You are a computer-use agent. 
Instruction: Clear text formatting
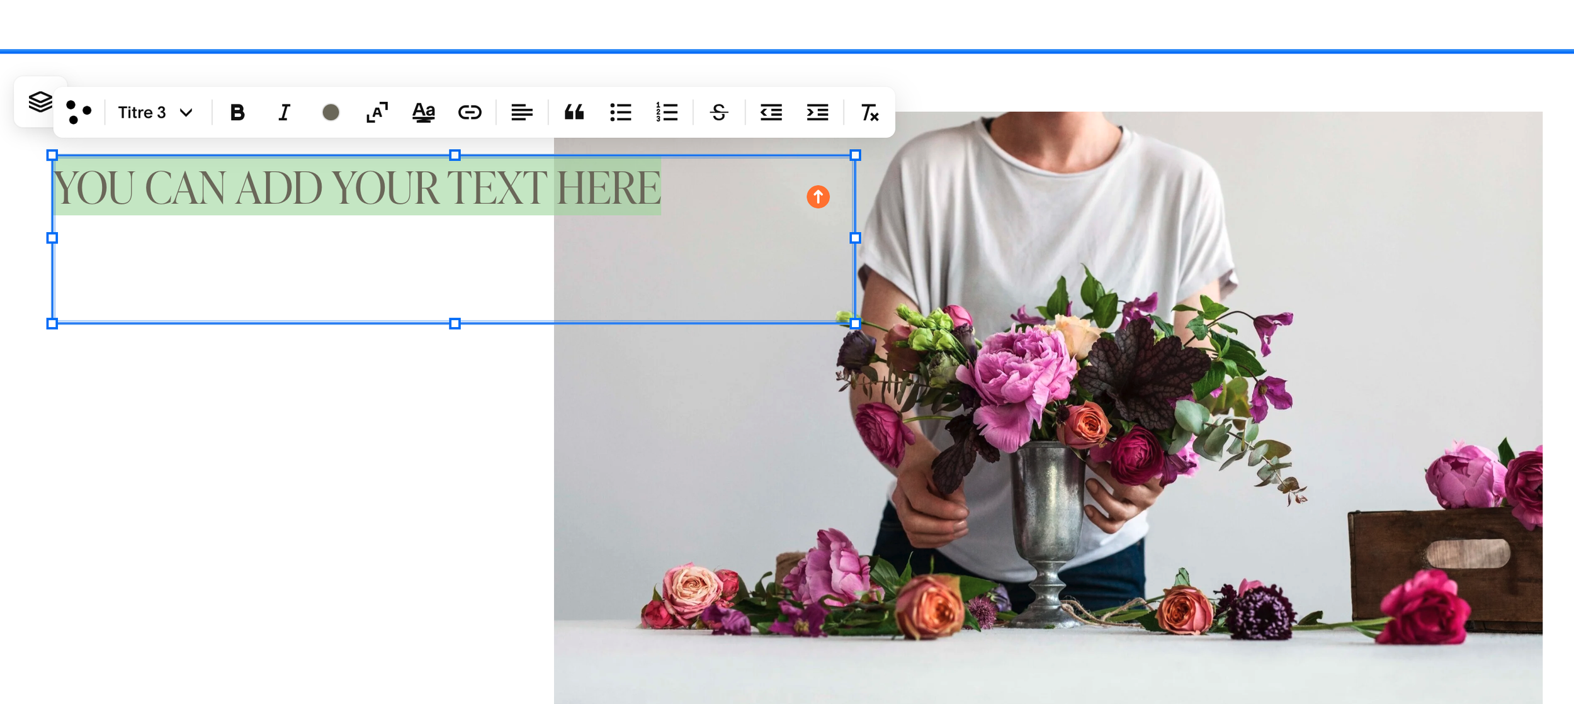click(x=869, y=113)
